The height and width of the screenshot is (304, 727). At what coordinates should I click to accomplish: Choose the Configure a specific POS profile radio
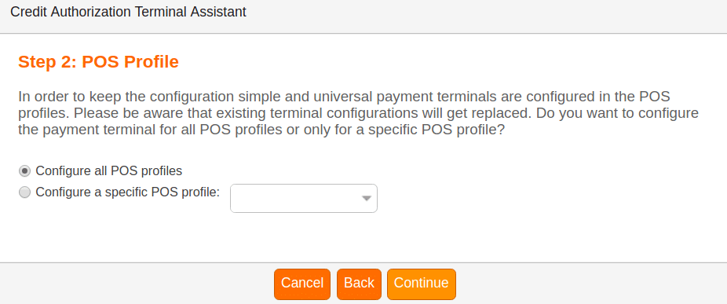[x=24, y=192]
